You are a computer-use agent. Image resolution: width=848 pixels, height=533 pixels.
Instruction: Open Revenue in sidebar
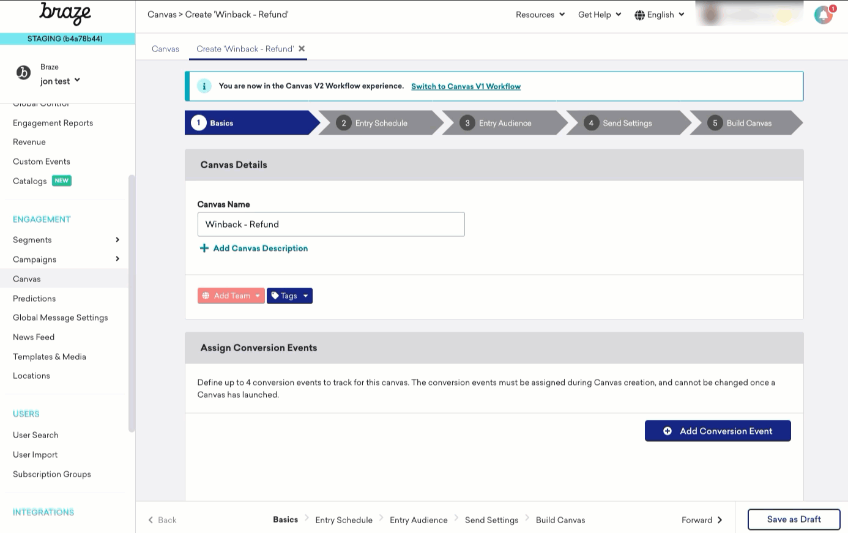click(29, 142)
